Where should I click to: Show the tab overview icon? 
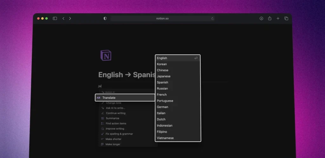click(286, 19)
